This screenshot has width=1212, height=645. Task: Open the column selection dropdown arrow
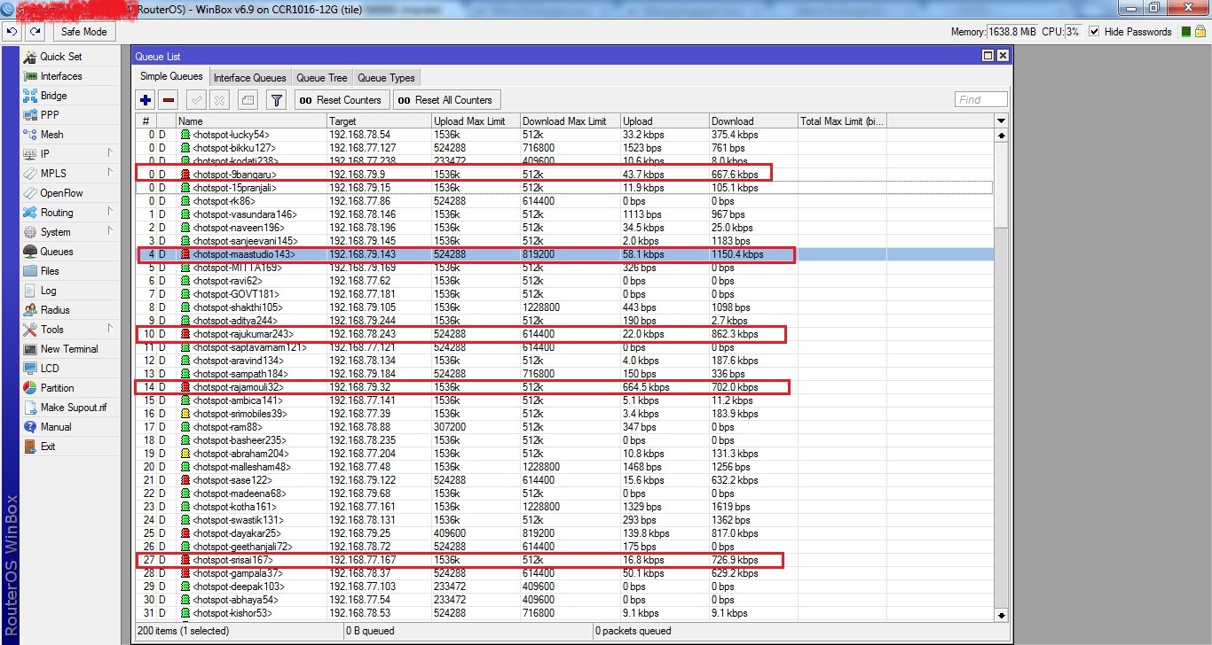click(1001, 120)
